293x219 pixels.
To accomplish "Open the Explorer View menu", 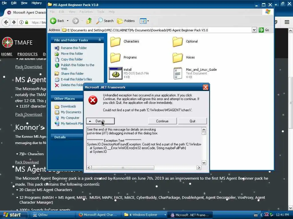I will coord(72,12).
